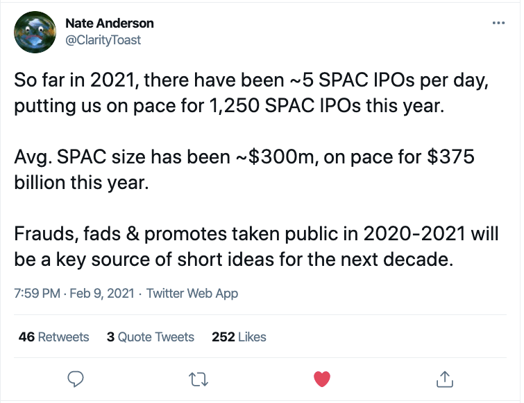Click the paragraph starting "Avg. SPAC size"
This screenshot has width=524, height=403.
[x=244, y=168]
